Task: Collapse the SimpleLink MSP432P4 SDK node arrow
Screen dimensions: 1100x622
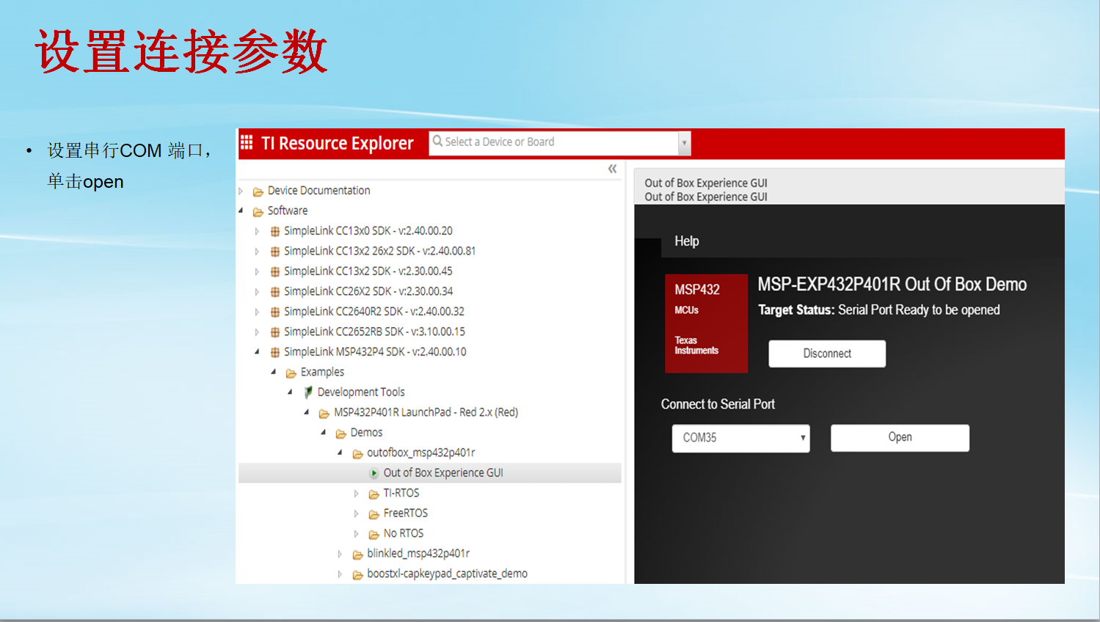Action: 257,352
